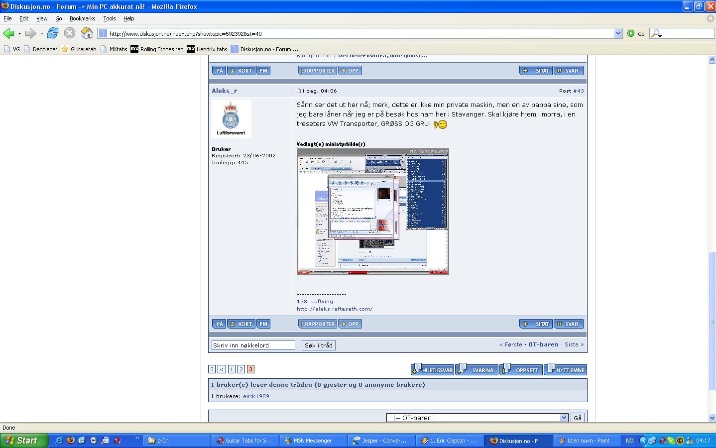Viewport: 716px width, 448px height.
Task: Click the page vertical scrollbar thumb
Action: coord(712,322)
